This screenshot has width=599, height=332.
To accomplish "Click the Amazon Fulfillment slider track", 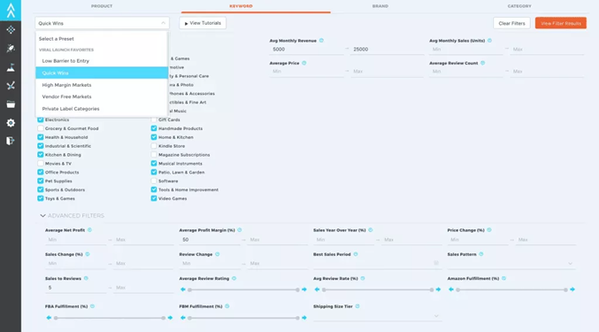I will click(511, 290).
